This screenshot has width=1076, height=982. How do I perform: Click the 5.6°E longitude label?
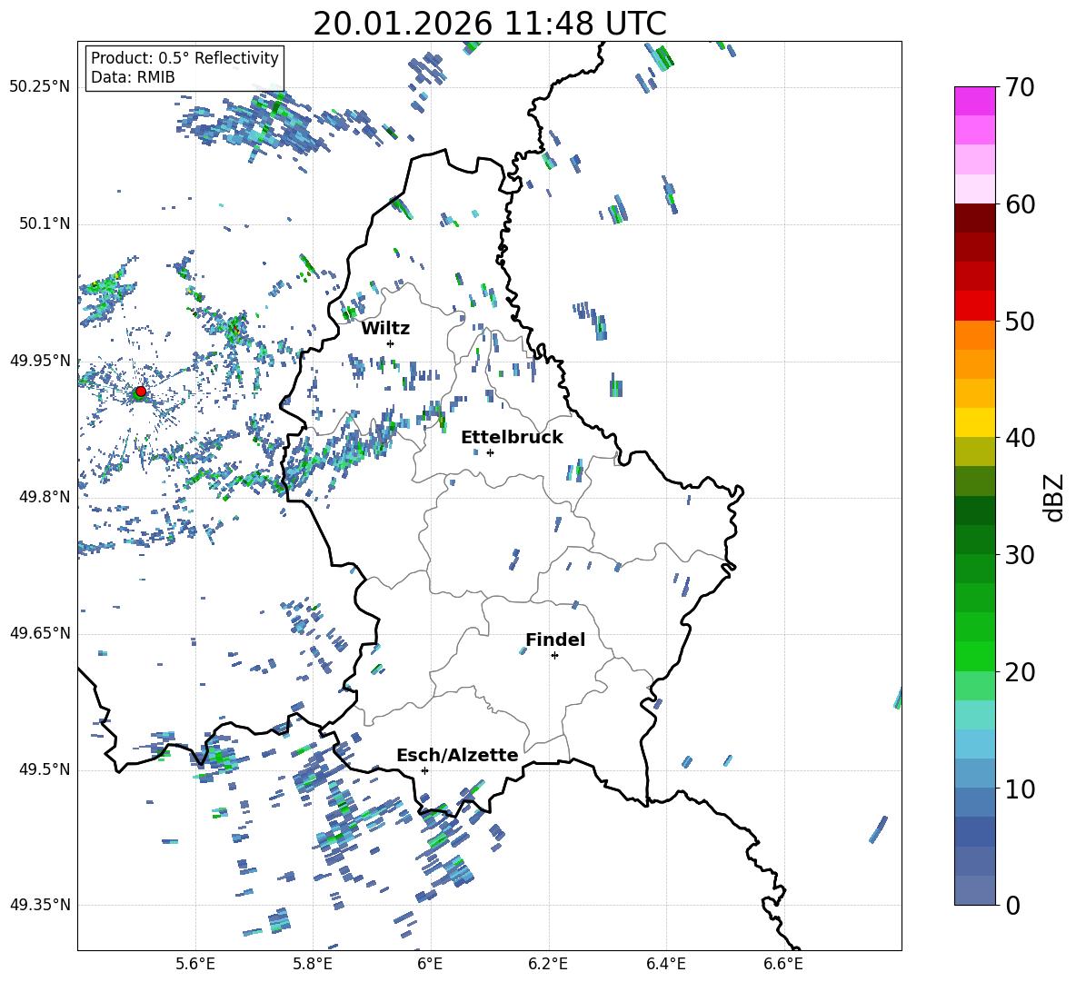[195, 964]
